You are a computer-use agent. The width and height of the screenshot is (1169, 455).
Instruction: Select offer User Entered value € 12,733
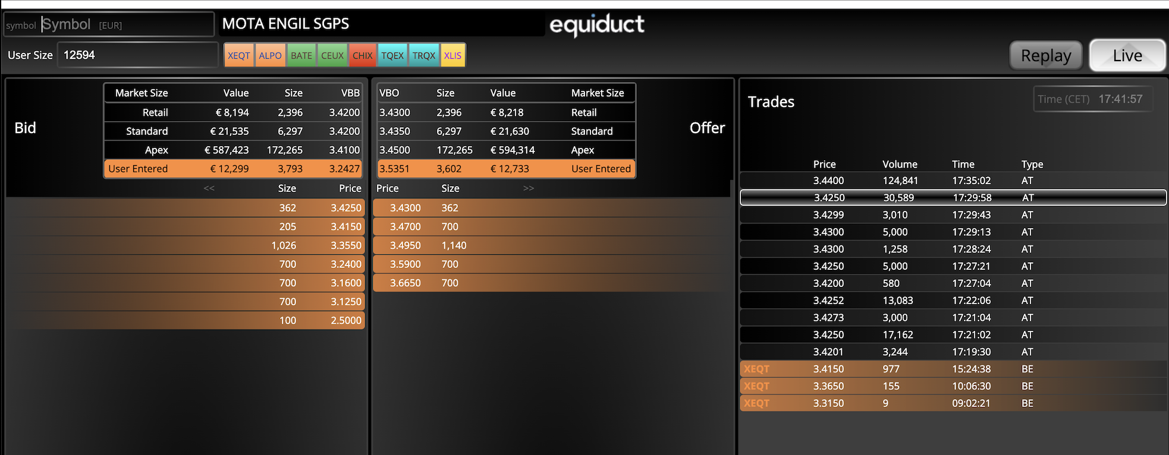(510, 169)
